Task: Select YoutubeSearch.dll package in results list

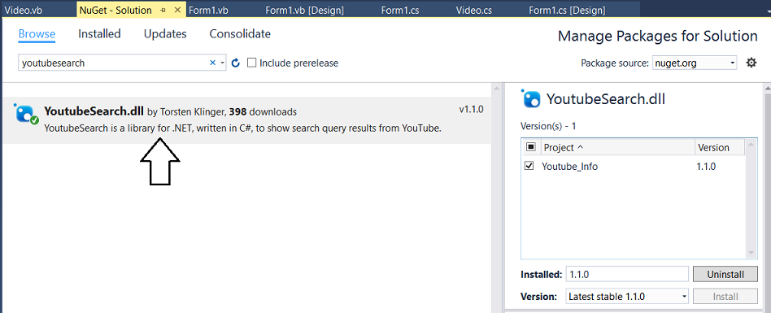Action: click(x=247, y=120)
